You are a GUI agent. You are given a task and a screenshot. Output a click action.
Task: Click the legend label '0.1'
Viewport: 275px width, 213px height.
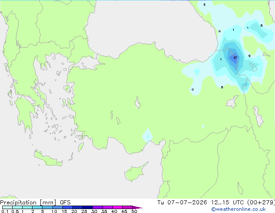(5, 211)
